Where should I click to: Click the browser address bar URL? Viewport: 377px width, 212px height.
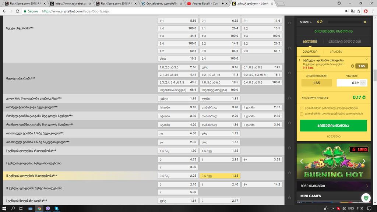tap(76, 11)
